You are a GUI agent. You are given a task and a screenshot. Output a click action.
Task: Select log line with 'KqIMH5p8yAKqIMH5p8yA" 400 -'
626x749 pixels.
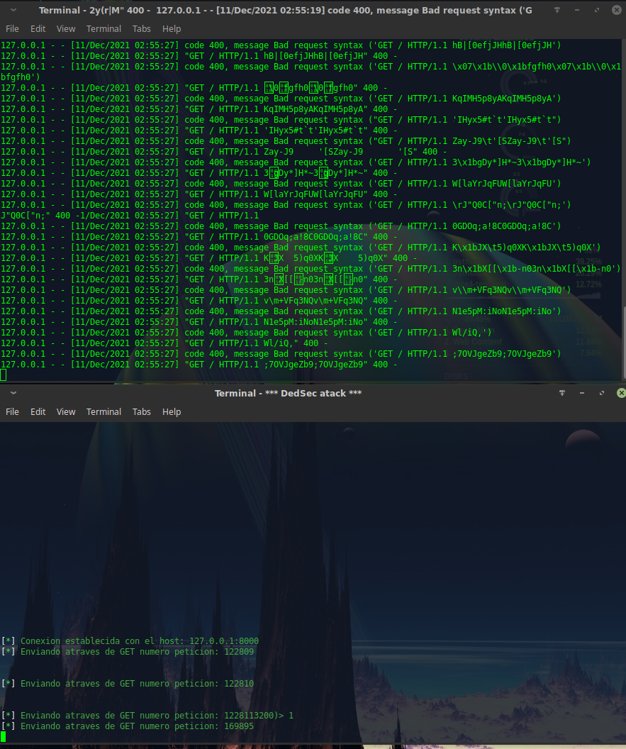click(199, 109)
